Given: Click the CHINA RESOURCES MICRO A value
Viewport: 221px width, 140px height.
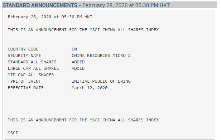Looking at the screenshot, I should [x=101, y=55].
